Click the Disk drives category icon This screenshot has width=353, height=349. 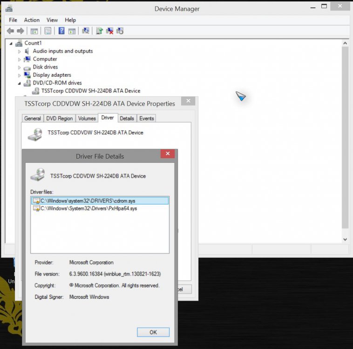tap(27, 68)
